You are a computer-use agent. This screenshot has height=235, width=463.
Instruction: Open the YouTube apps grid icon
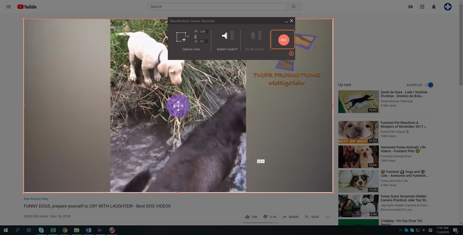coord(422,7)
